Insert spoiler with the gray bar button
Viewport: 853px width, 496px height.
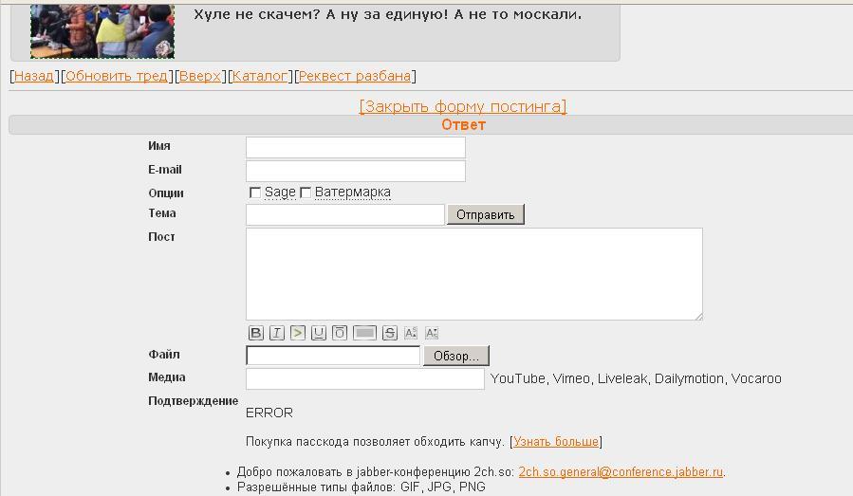point(364,333)
